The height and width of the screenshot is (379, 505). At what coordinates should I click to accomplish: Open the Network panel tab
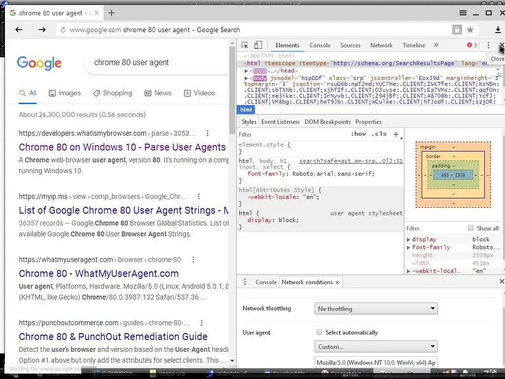pyautogui.click(x=381, y=45)
